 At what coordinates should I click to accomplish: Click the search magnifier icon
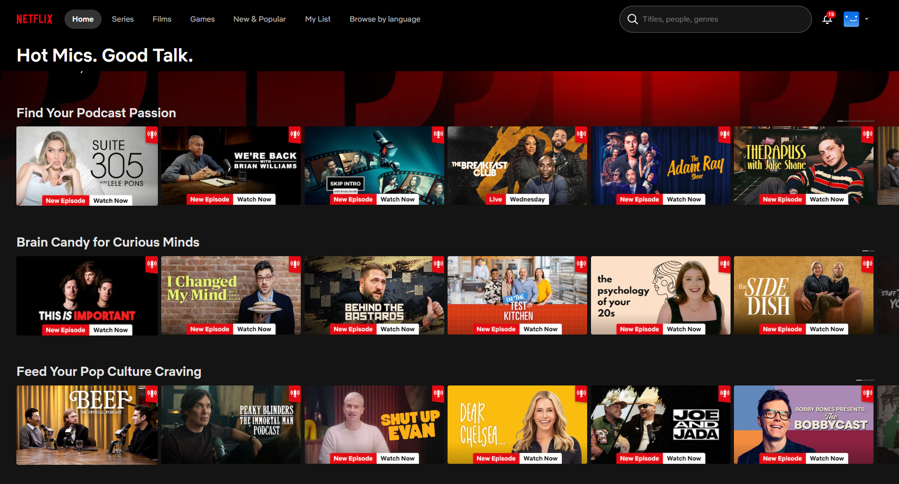(x=633, y=19)
